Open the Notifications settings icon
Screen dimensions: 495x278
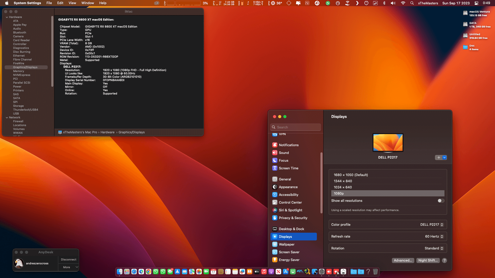(x=275, y=145)
